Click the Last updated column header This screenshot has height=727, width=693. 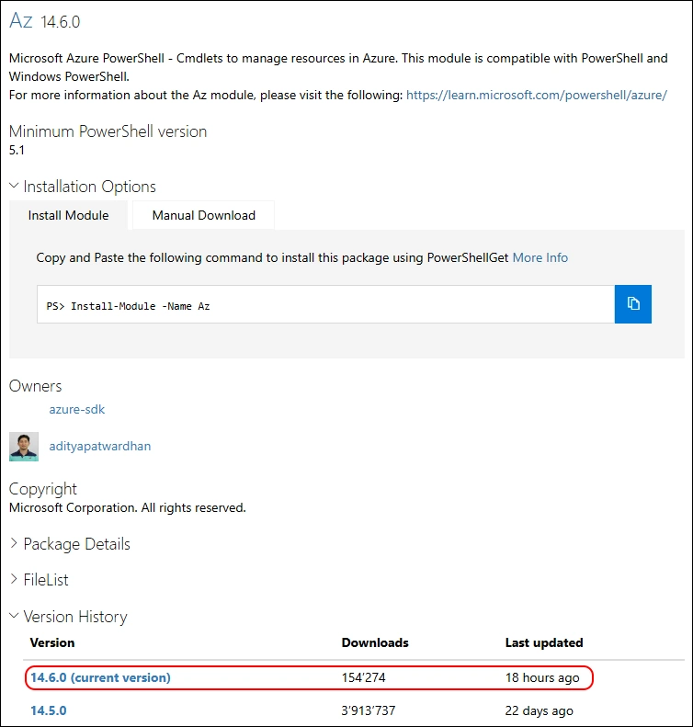click(544, 642)
